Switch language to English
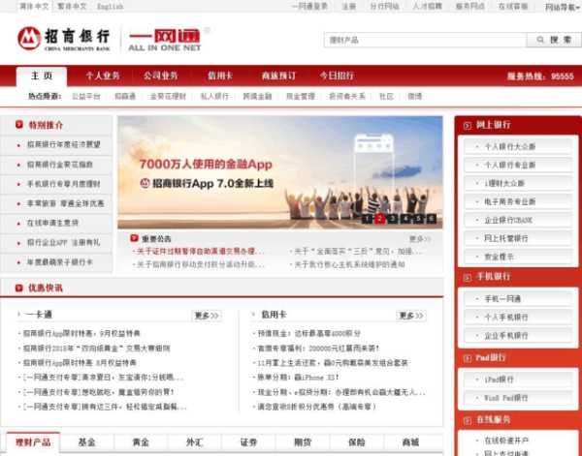Image resolution: width=582 pixels, height=456 pixels. 111,7
